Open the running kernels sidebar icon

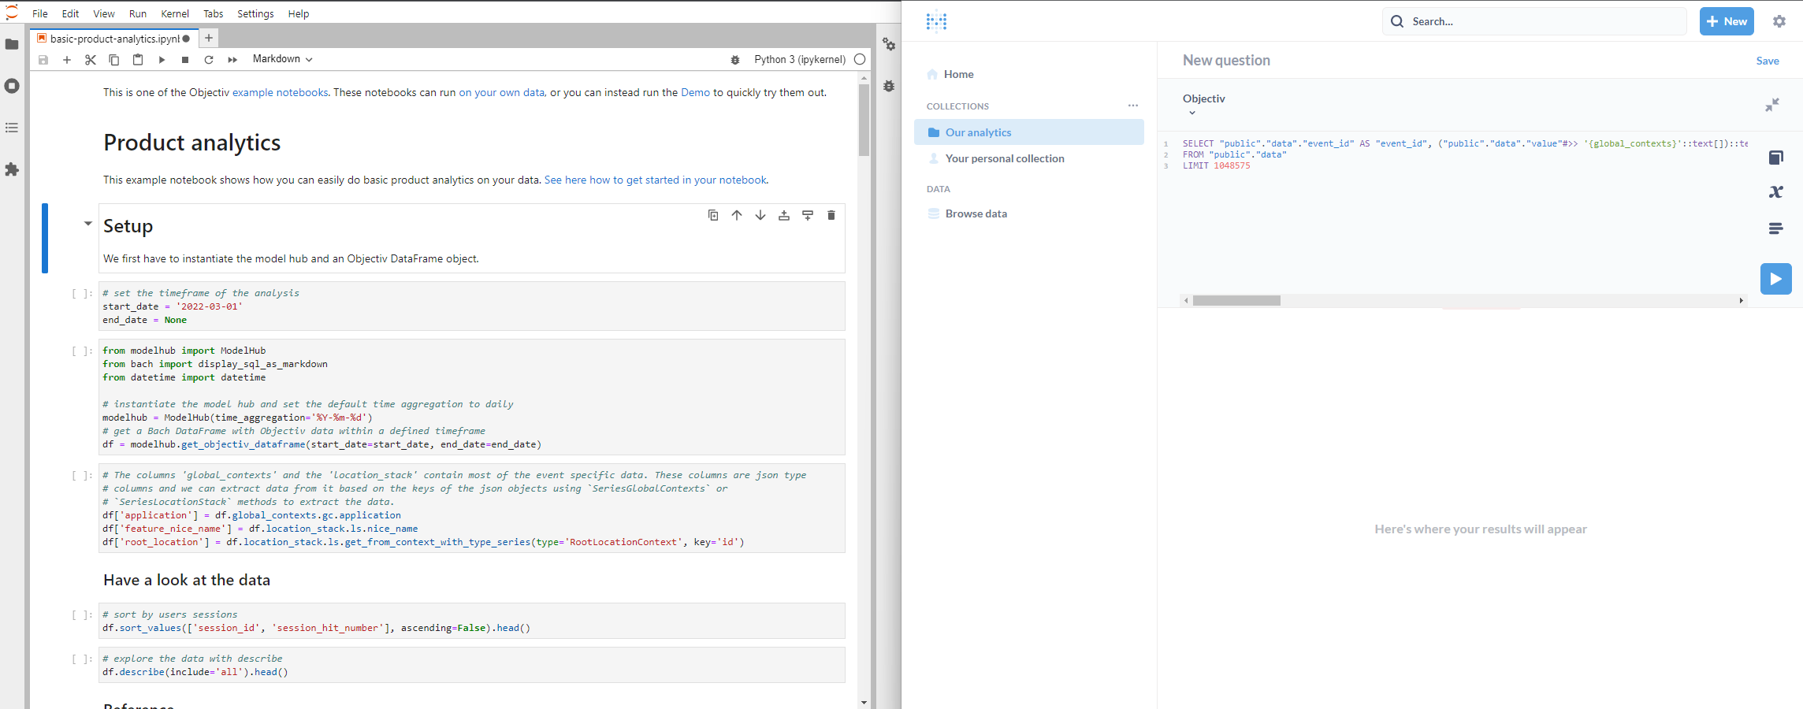12,86
